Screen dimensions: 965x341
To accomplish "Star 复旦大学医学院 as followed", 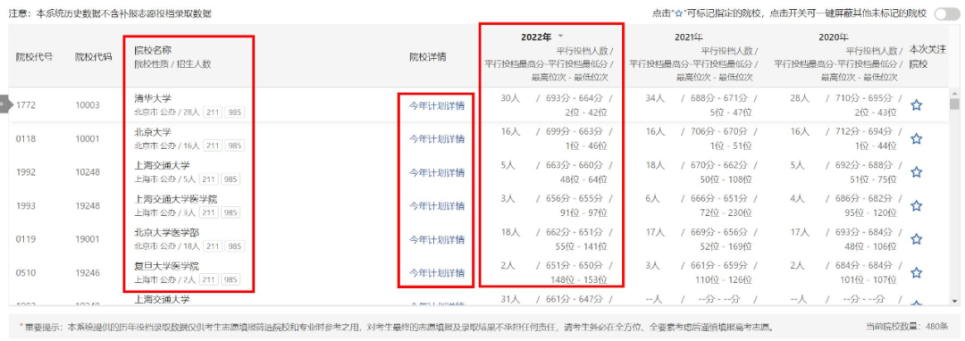I will [916, 273].
